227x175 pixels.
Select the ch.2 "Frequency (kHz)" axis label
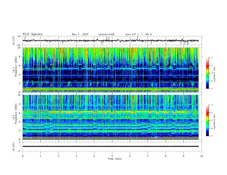[16, 114]
